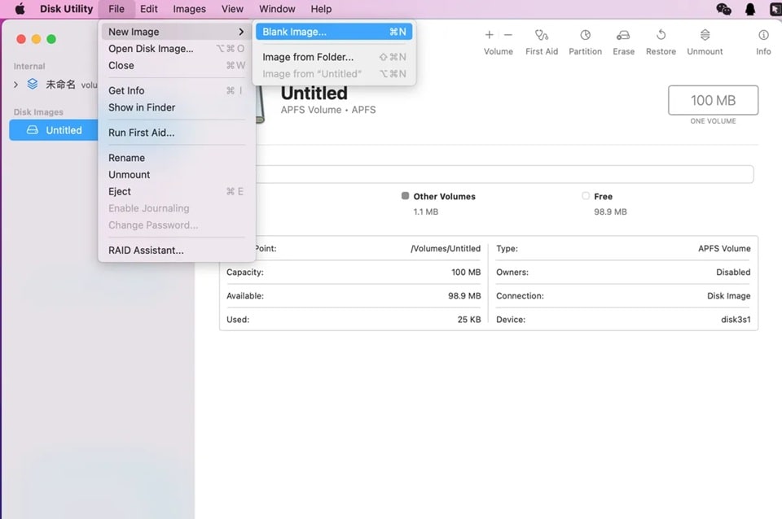Image resolution: width=782 pixels, height=519 pixels.
Task: Click the Remove Volume minus icon
Action: coord(507,35)
